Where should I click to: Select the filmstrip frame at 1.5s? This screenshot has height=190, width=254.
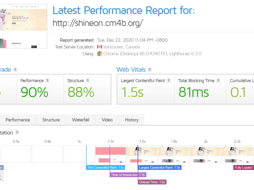(142, 154)
